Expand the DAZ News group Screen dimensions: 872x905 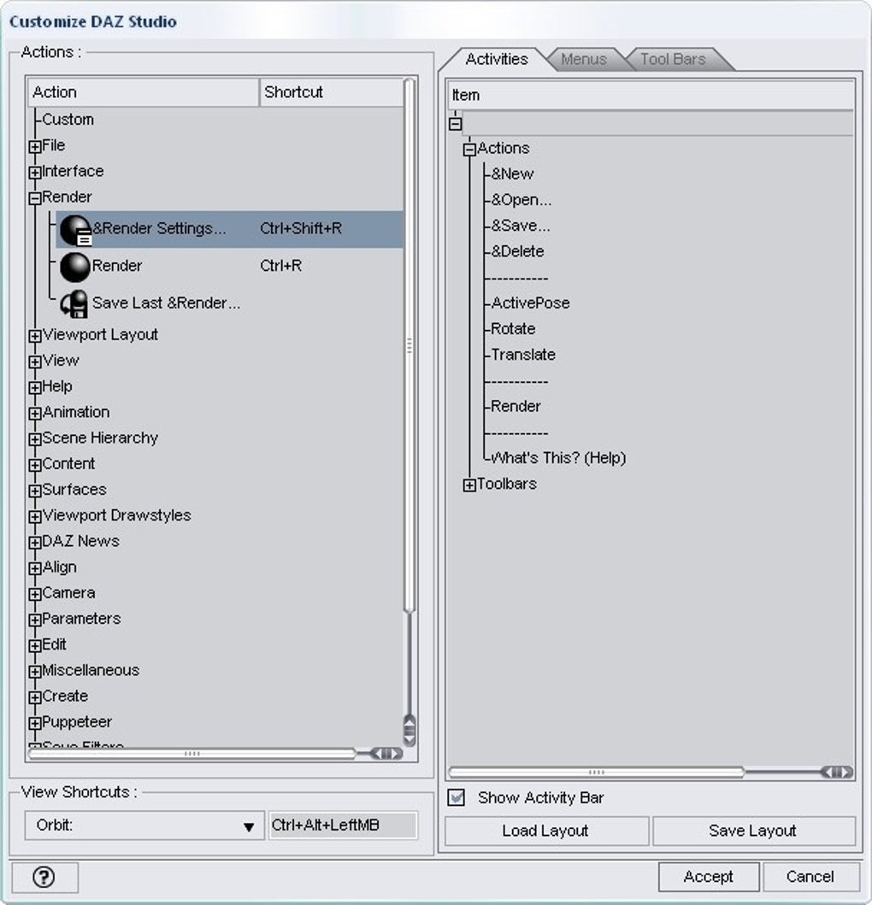point(35,543)
